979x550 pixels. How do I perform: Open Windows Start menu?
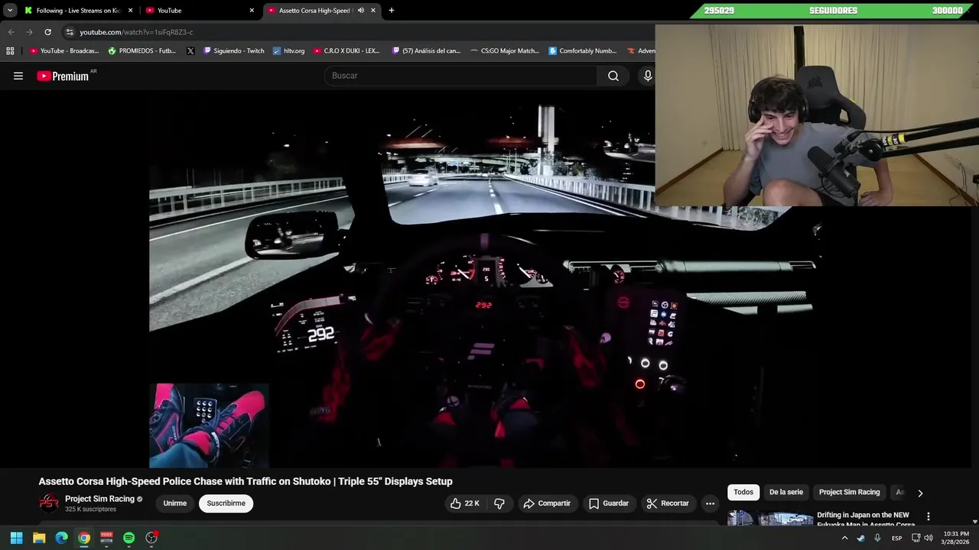(16, 538)
